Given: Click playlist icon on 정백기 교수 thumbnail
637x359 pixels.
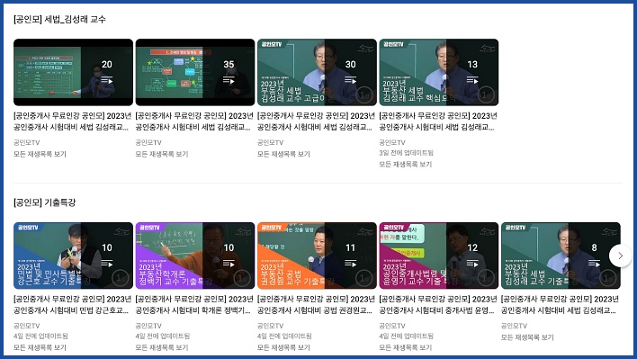Looking at the screenshot, I should [229, 263].
